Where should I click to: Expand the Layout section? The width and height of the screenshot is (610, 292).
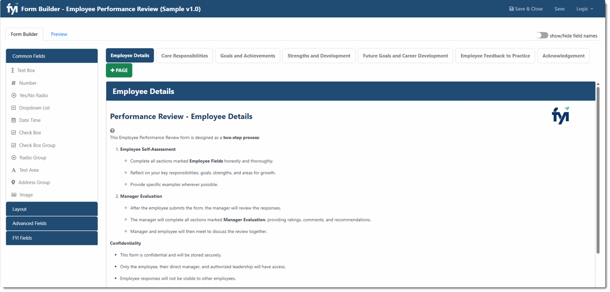pos(52,209)
